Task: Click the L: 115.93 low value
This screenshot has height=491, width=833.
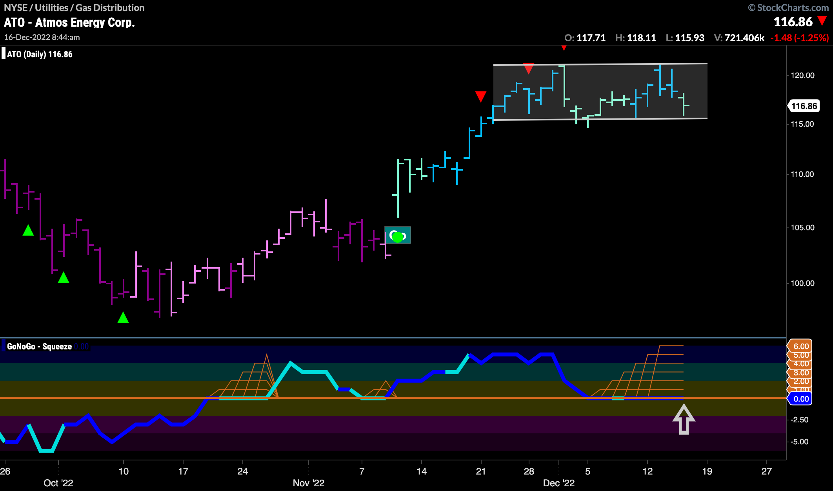Action: tap(685, 38)
